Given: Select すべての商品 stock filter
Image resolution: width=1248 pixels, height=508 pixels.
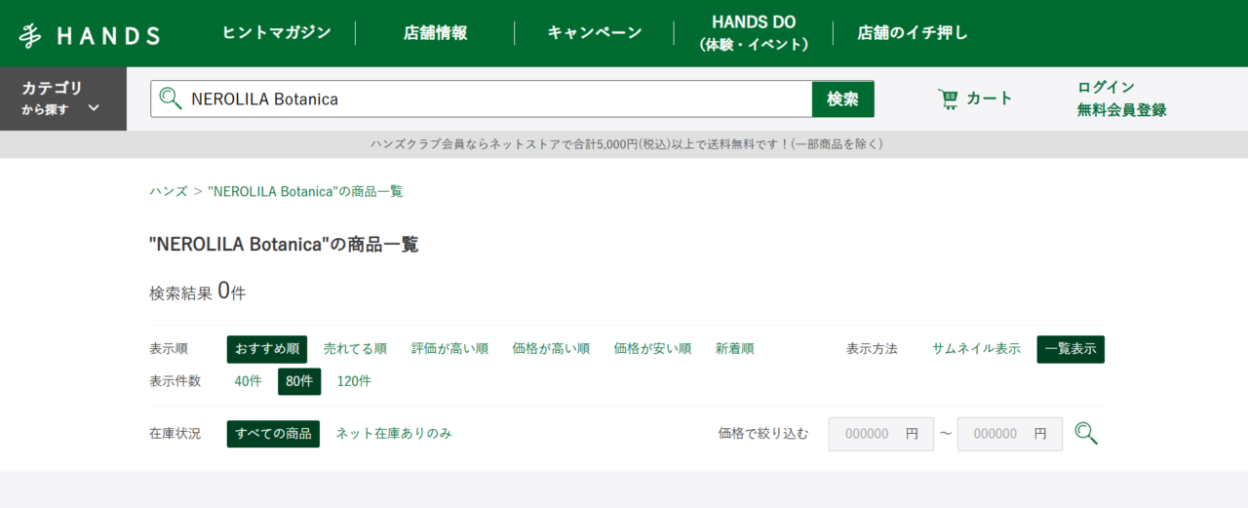Looking at the screenshot, I should pyautogui.click(x=273, y=434).
